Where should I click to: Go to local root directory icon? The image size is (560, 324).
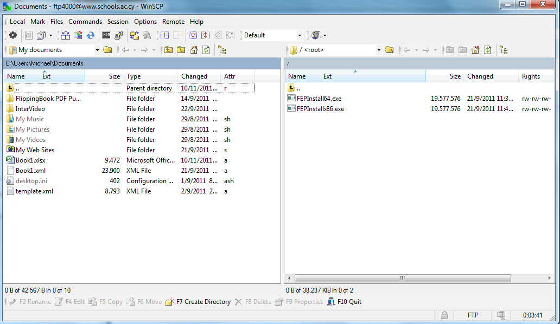(181, 50)
